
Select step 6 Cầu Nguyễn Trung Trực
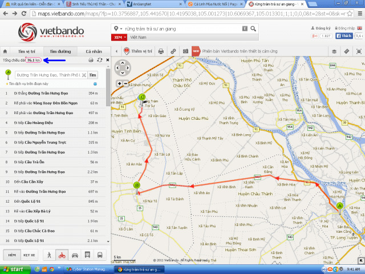[x=53, y=142]
